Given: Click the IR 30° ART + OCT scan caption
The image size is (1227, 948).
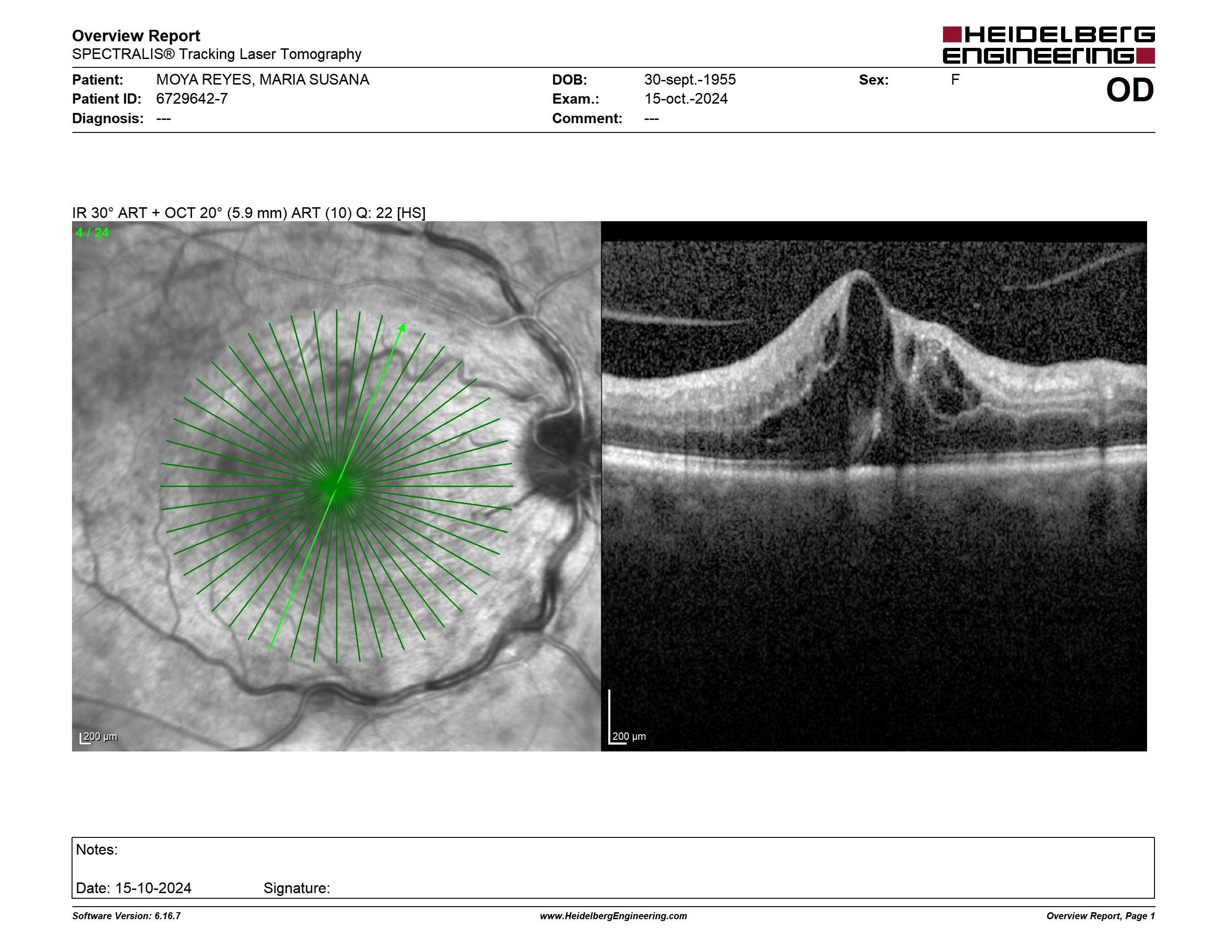Looking at the screenshot, I should click(x=249, y=213).
